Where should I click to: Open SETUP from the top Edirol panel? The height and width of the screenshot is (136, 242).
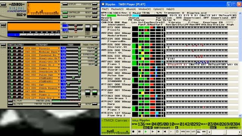click(x=95, y=17)
